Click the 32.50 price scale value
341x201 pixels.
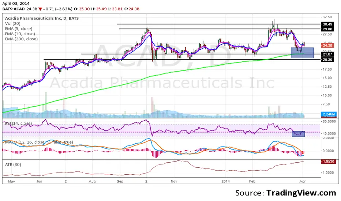coord(327,17)
